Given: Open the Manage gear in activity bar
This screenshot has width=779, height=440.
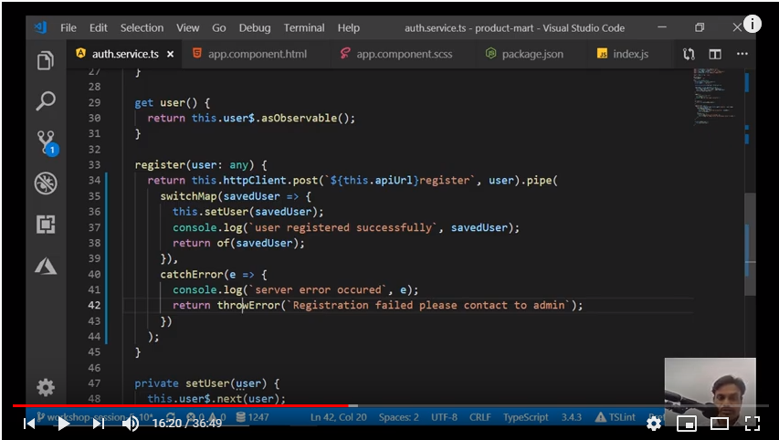Looking at the screenshot, I should click(45, 386).
